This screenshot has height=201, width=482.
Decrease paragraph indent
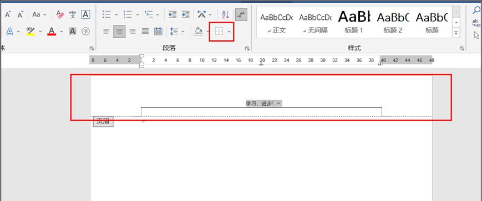pos(172,14)
